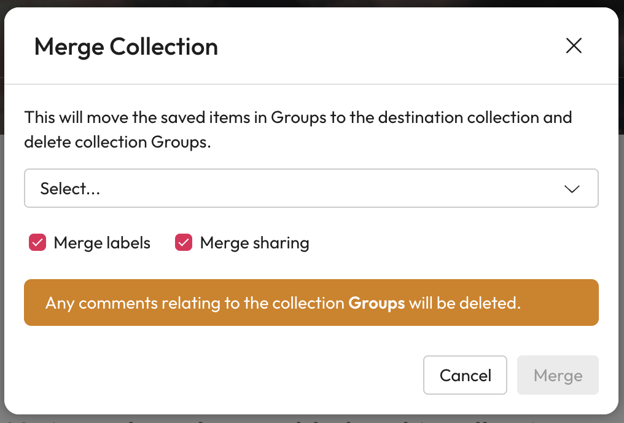Click the description about moving saved items

coord(298,117)
